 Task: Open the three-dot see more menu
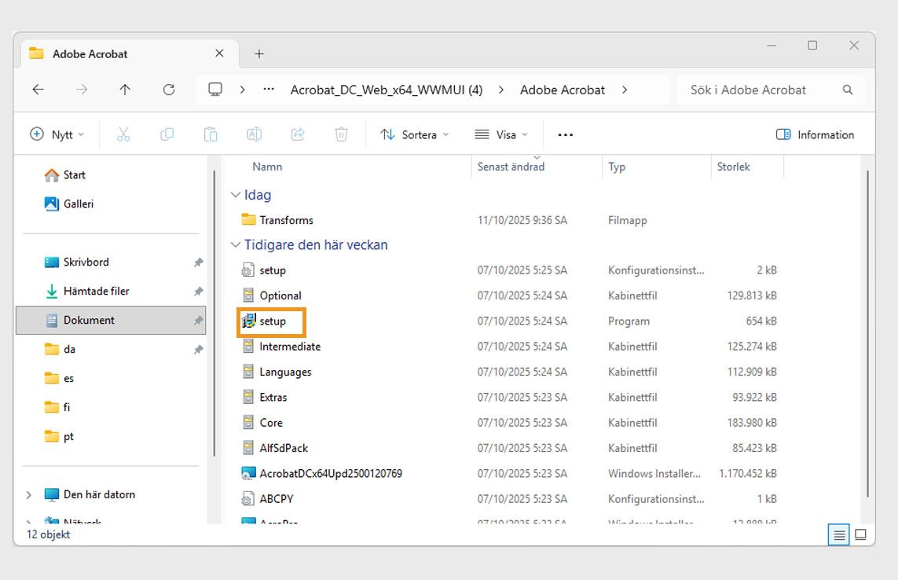565,134
